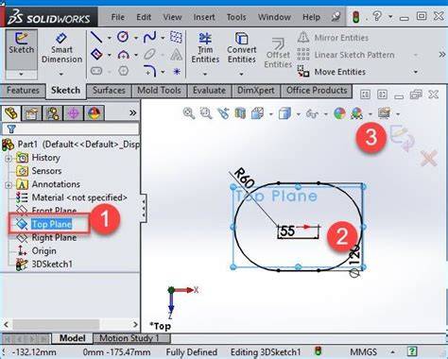Viewport: 448px width, 359px height.
Task: Select the Smart Dimension tool
Action: [x=61, y=48]
